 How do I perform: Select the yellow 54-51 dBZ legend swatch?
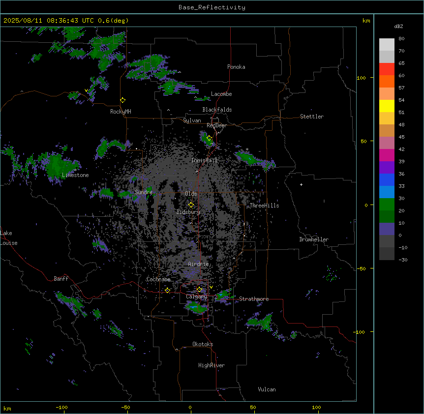pos(387,106)
